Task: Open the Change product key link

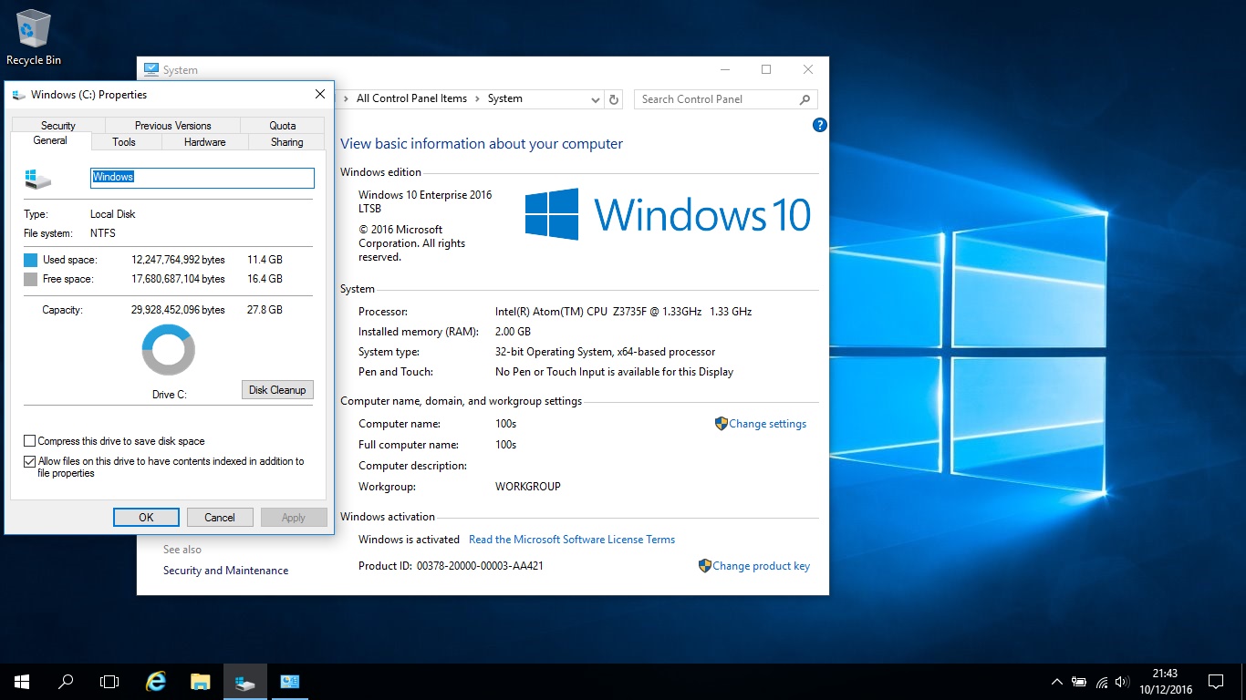Action: [761, 566]
